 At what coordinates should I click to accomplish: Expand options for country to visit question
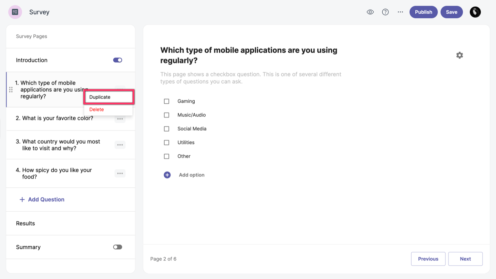(120, 145)
